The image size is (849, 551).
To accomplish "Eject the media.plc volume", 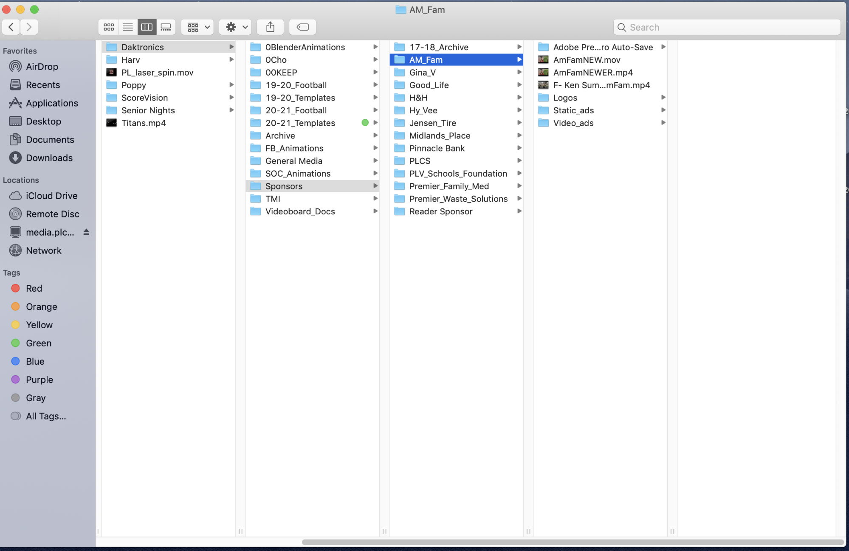I will 86,232.
